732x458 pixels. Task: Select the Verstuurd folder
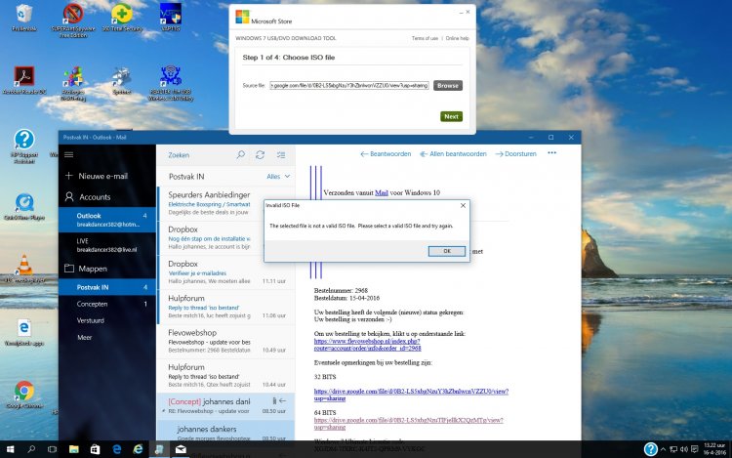click(91, 320)
